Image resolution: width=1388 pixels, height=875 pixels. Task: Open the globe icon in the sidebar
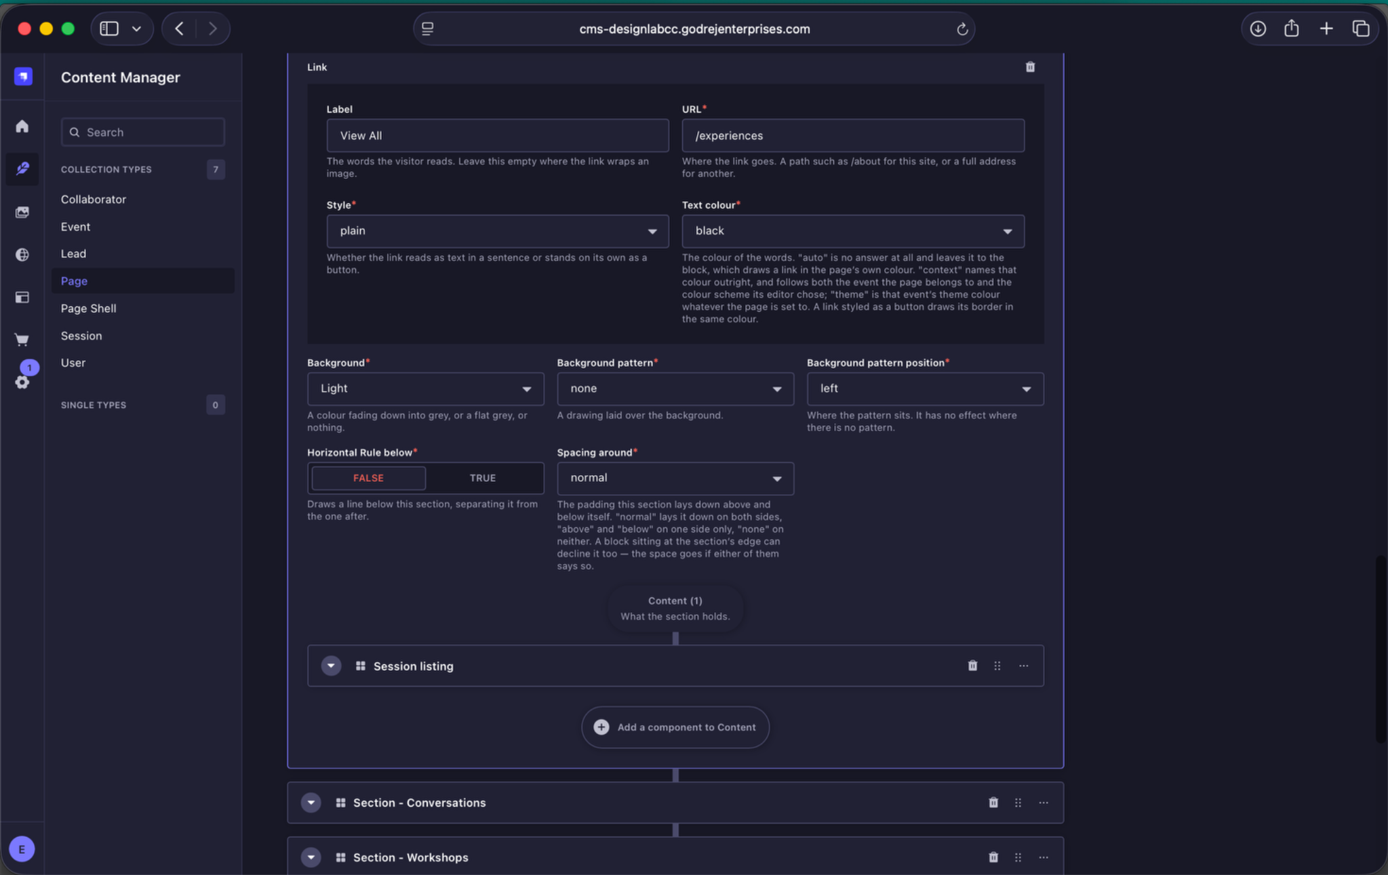click(x=22, y=255)
